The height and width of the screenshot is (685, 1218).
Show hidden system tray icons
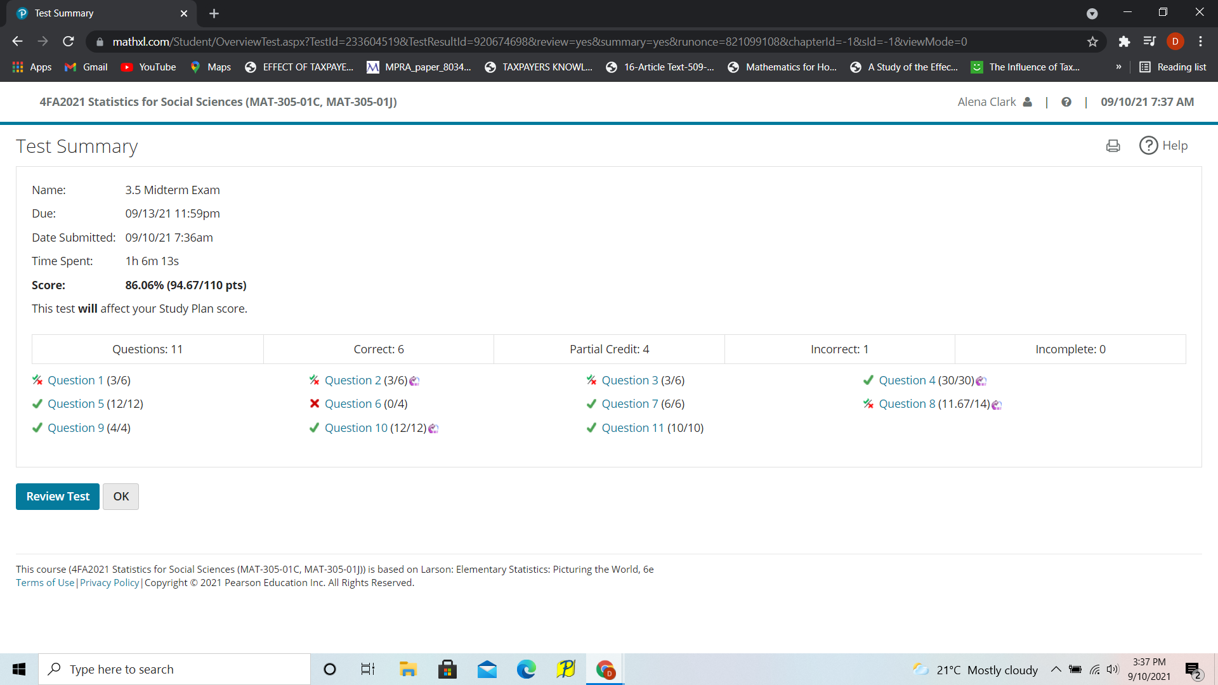click(1056, 670)
